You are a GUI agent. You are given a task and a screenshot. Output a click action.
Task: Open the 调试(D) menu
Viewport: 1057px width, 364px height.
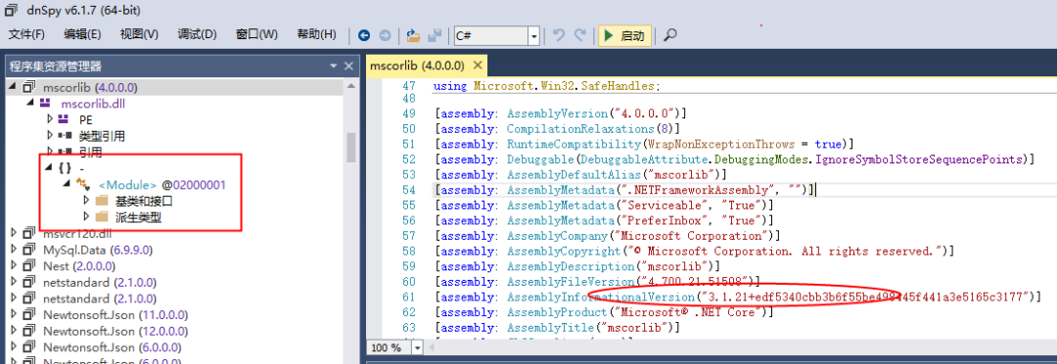click(197, 35)
